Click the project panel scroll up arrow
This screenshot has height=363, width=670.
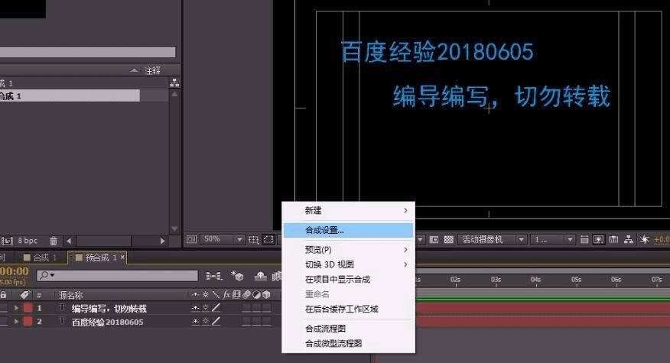174,94
